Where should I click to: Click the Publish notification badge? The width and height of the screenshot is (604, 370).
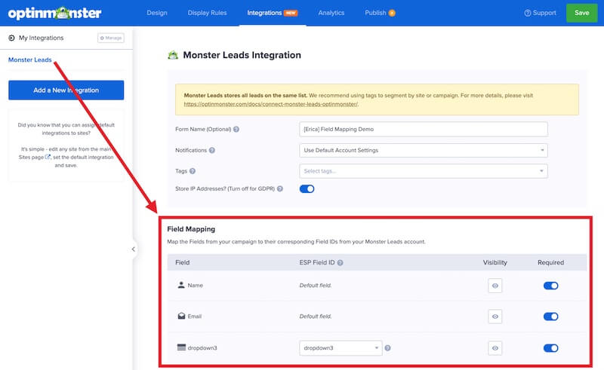click(x=392, y=13)
